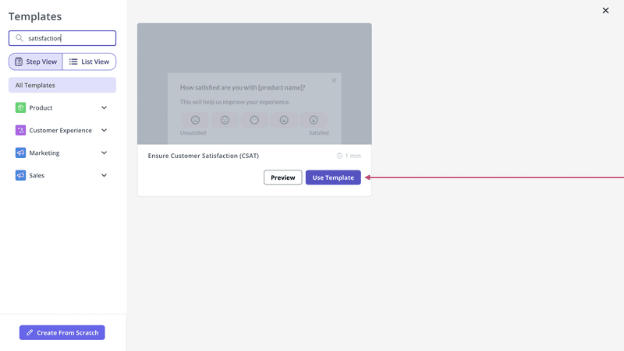Close the Templates dialog with X
The image size is (624, 351).
[606, 10]
